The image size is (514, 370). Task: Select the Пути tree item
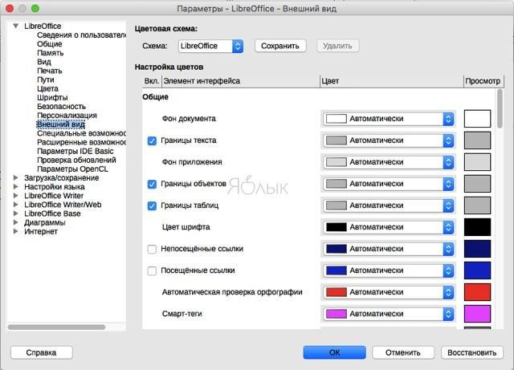[x=46, y=79]
